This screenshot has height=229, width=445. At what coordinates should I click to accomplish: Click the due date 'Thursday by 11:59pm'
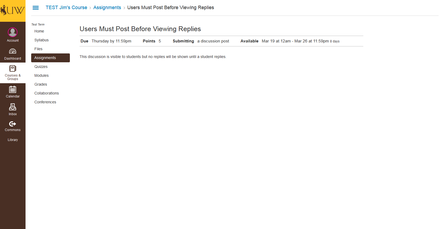tap(112, 41)
